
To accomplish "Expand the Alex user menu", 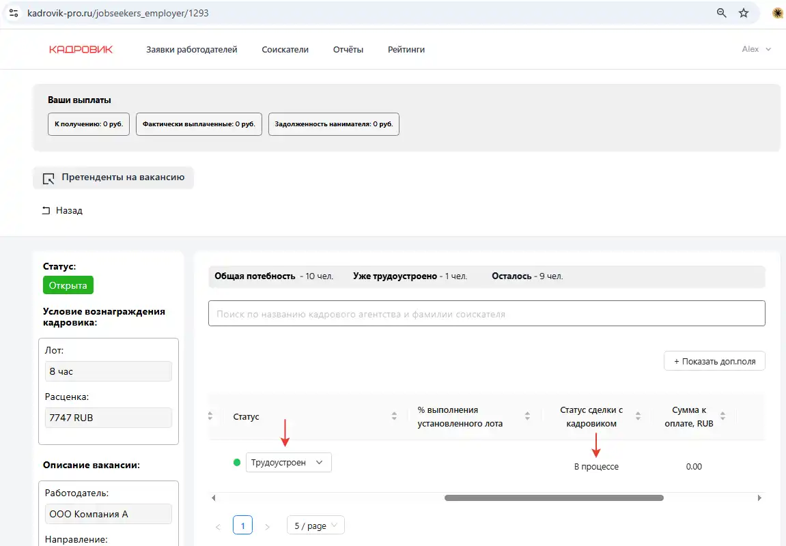I will 756,49.
